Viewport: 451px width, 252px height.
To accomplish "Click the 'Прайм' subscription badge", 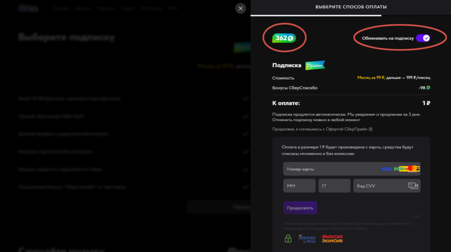I will (x=315, y=65).
